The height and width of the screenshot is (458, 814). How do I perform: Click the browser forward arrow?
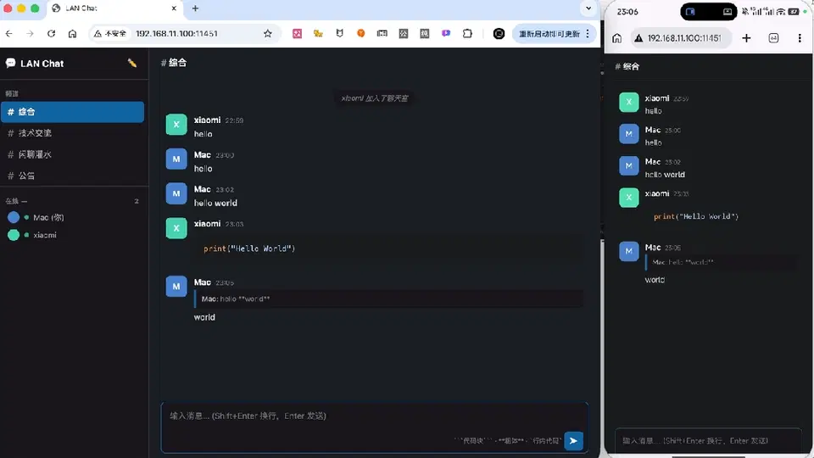point(31,34)
